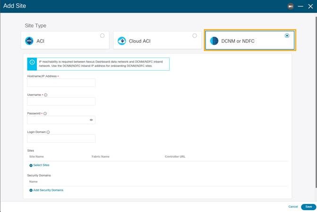Image resolution: width=317 pixels, height=212 pixels.
Task: Click the Name column header under Security Domains
Action: (34, 181)
